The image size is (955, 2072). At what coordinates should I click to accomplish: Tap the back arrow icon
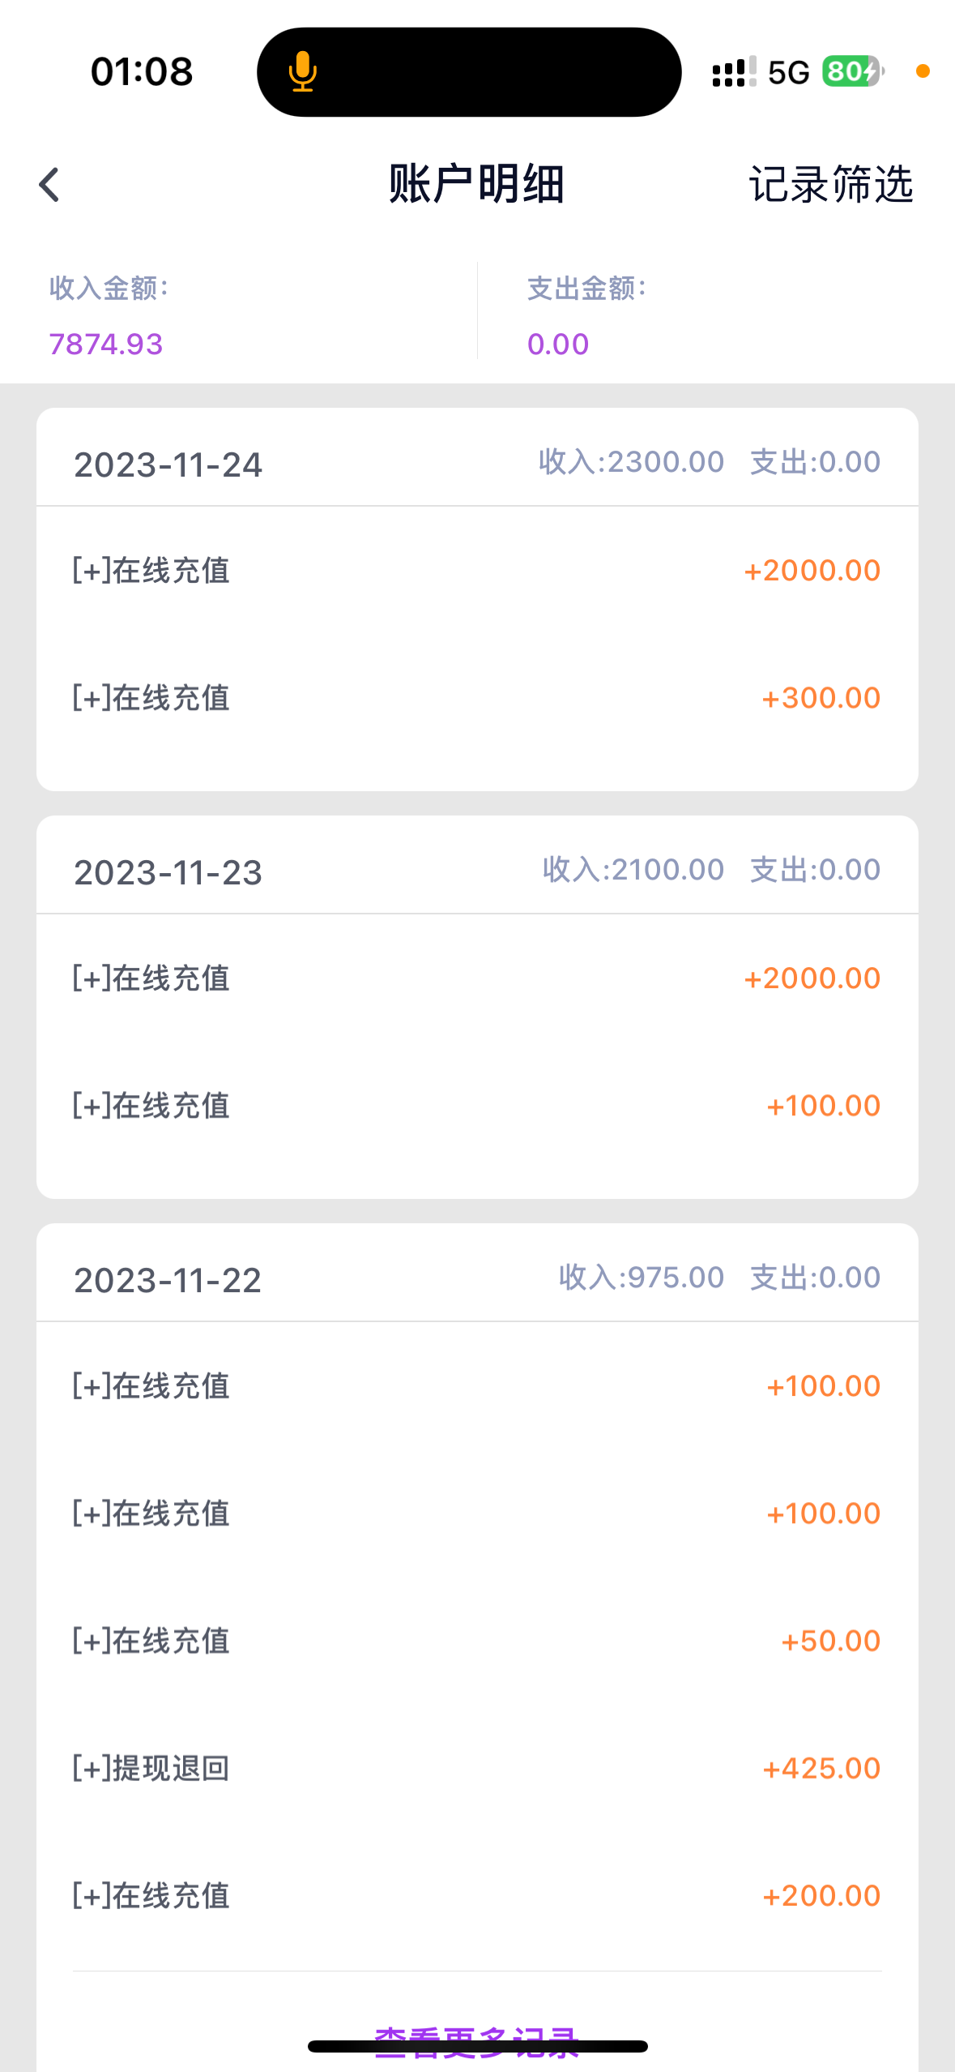(50, 185)
